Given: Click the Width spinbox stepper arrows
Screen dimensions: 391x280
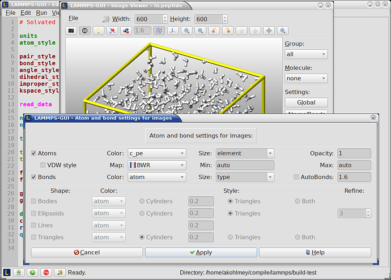Looking at the screenshot, I should (x=165, y=19).
